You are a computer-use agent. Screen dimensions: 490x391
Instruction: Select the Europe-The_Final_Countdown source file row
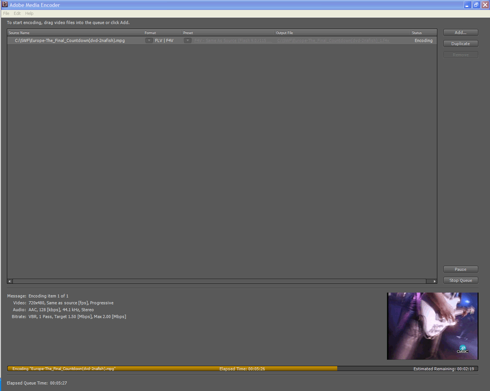click(222, 40)
